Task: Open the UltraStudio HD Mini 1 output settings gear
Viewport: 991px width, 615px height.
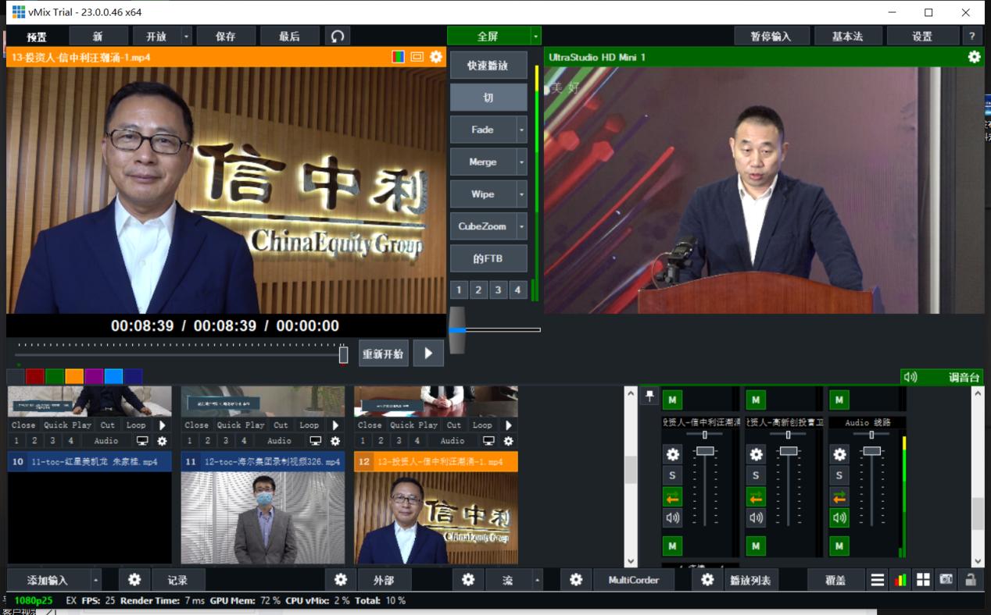Action: point(974,57)
